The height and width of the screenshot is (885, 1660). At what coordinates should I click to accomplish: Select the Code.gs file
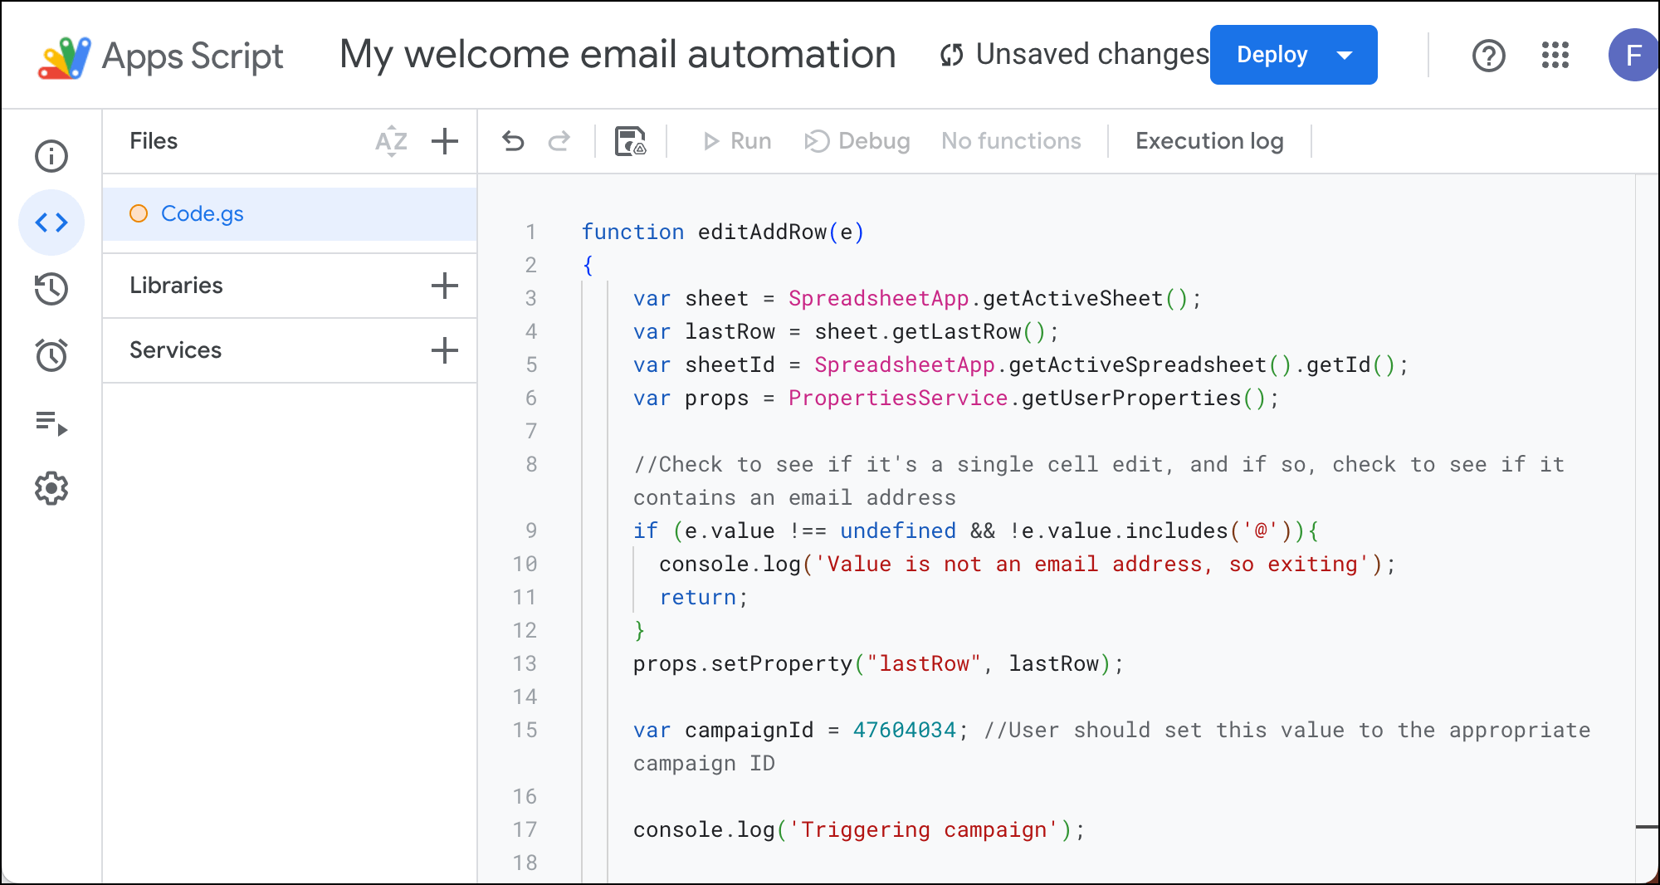coord(203,214)
